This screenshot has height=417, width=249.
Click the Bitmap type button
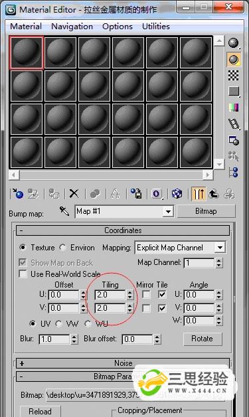(206, 211)
